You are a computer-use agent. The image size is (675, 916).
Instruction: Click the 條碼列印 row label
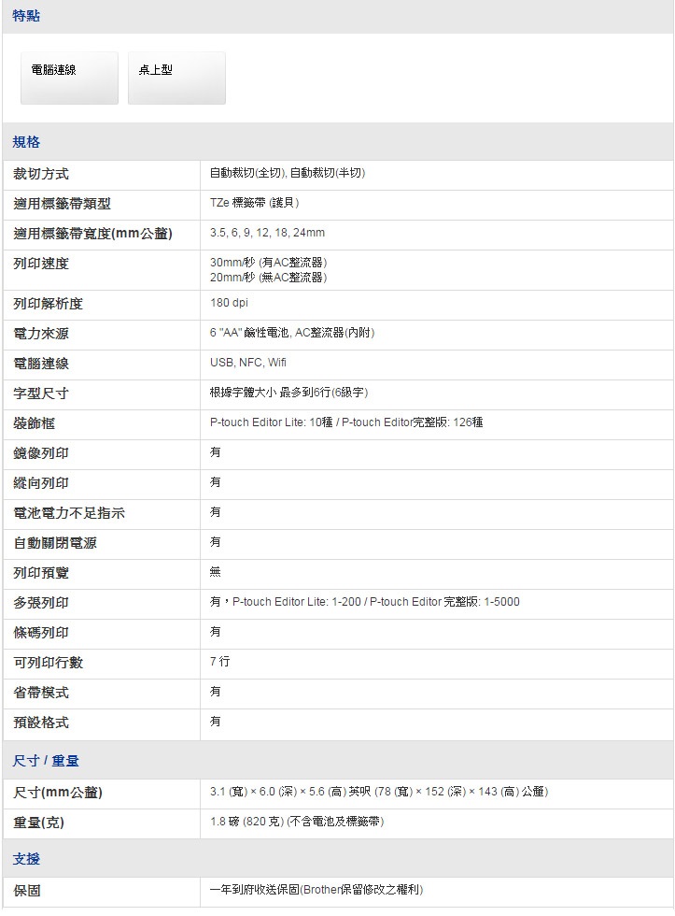[x=41, y=633]
